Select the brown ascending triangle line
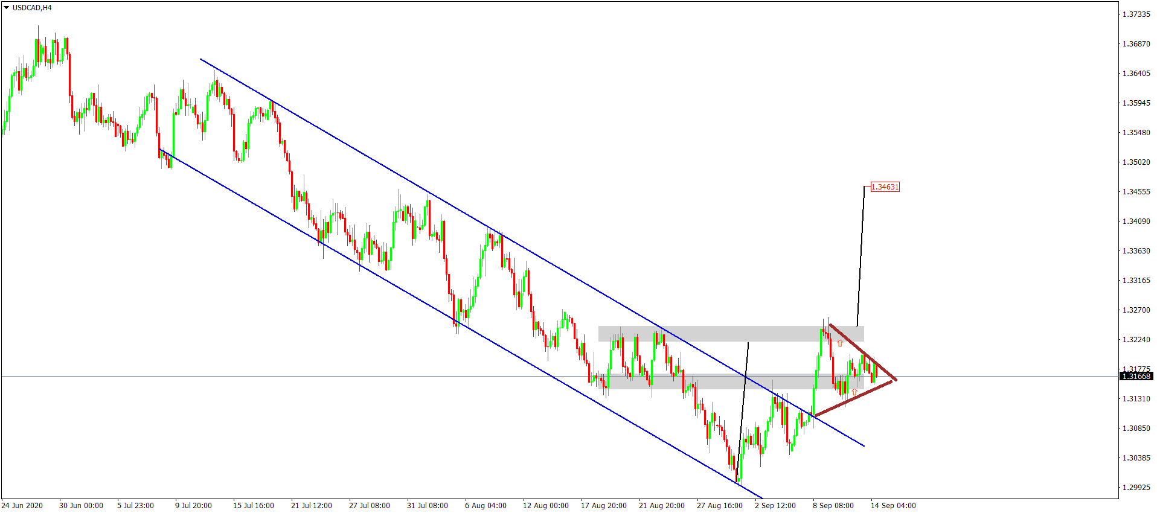1157x513 pixels. click(853, 398)
